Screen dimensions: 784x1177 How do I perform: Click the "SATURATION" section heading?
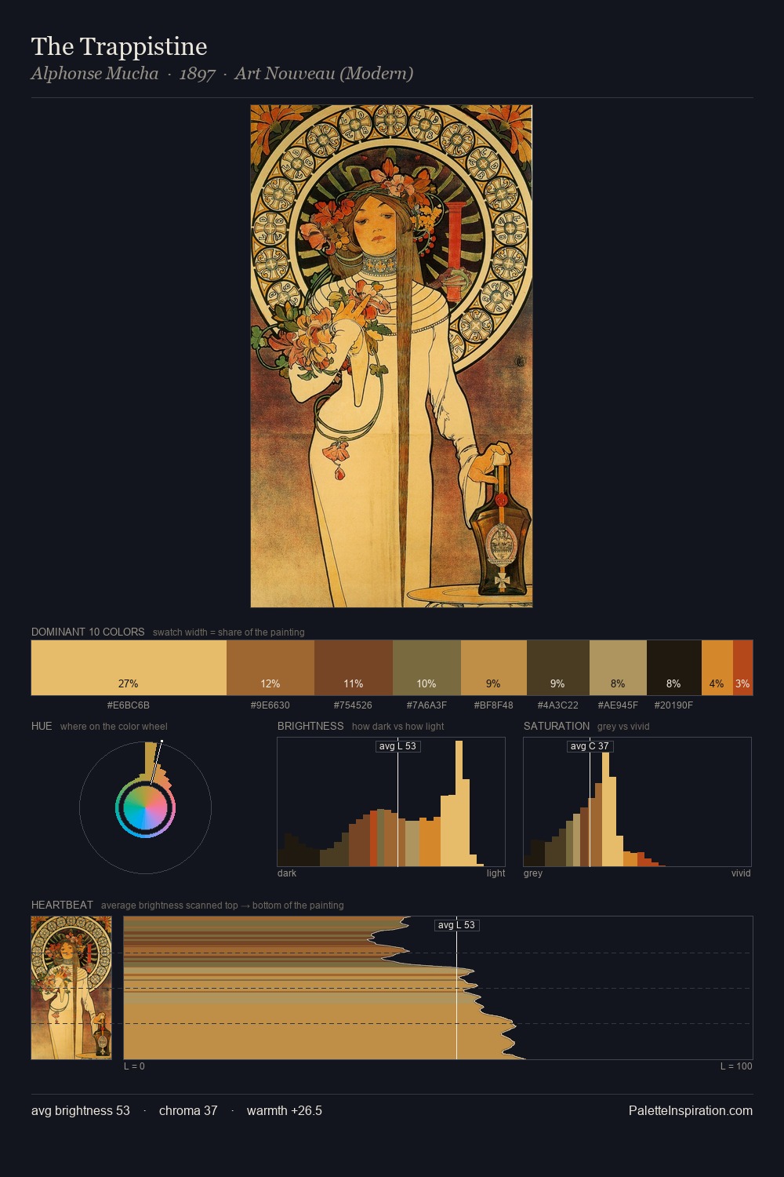(x=557, y=726)
